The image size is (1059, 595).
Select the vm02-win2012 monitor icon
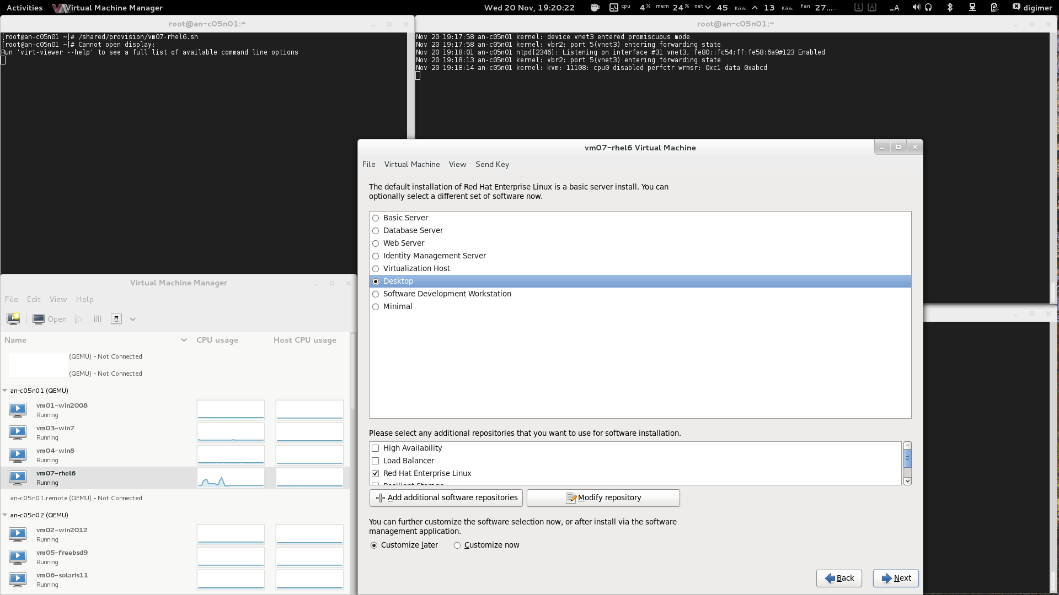tap(18, 534)
